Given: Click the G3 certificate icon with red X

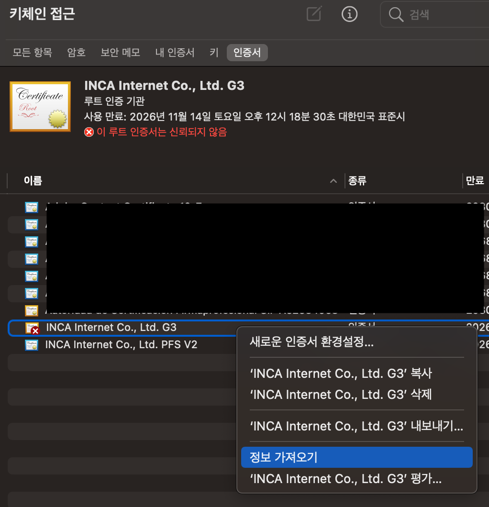Looking at the screenshot, I should coord(33,328).
